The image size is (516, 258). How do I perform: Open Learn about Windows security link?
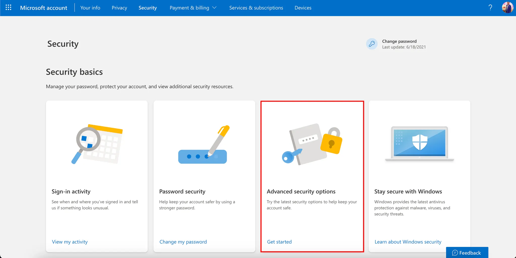408,242
